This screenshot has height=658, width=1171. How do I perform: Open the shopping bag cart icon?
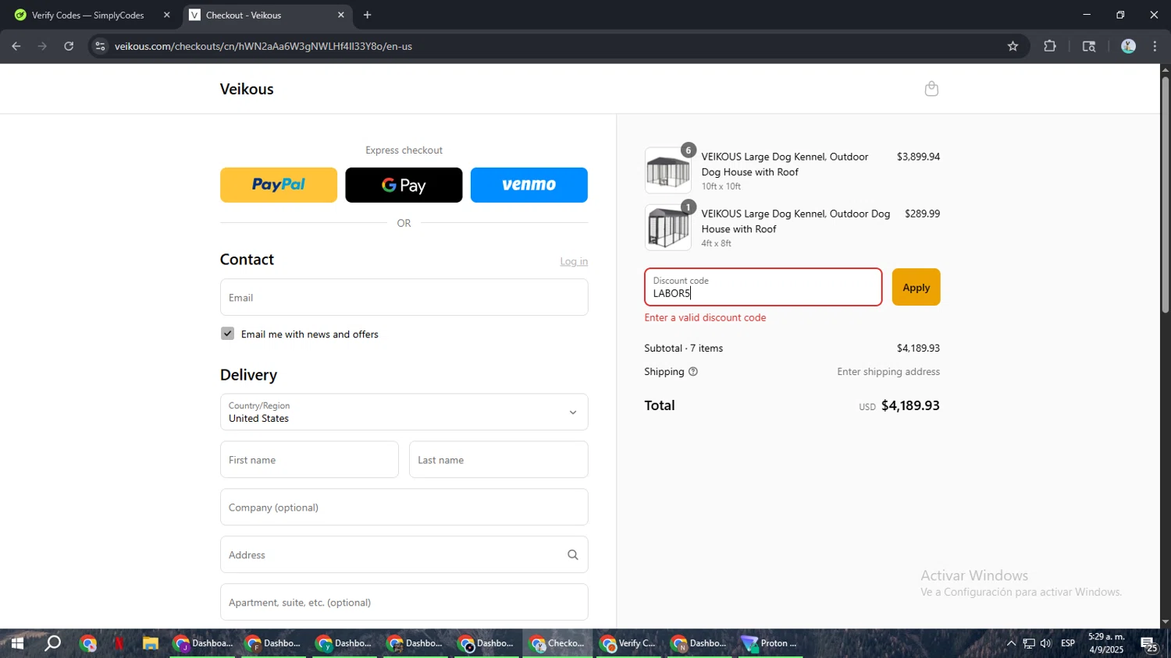[931, 89]
